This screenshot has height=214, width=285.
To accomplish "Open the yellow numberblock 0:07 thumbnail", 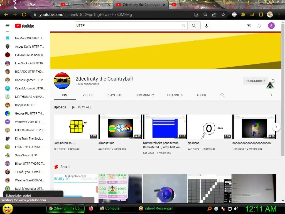I will click(x=75, y=127).
